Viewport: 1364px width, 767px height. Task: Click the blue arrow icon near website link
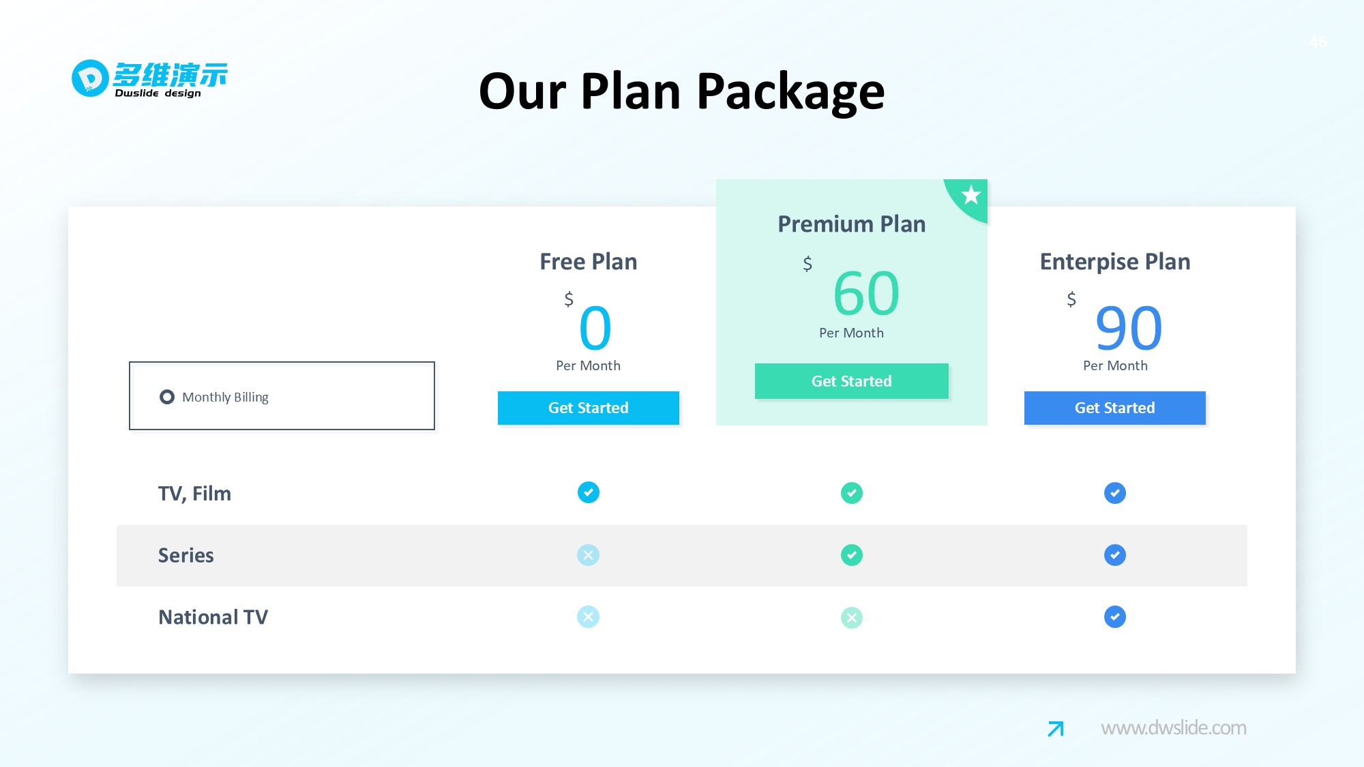[1055, 729]
